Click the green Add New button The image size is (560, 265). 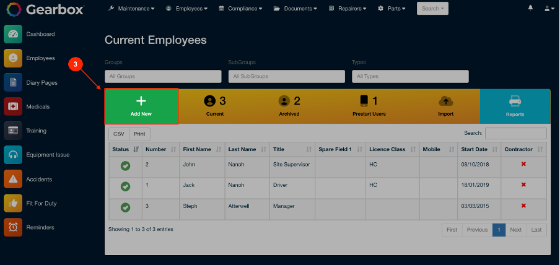tap(141, 106)
